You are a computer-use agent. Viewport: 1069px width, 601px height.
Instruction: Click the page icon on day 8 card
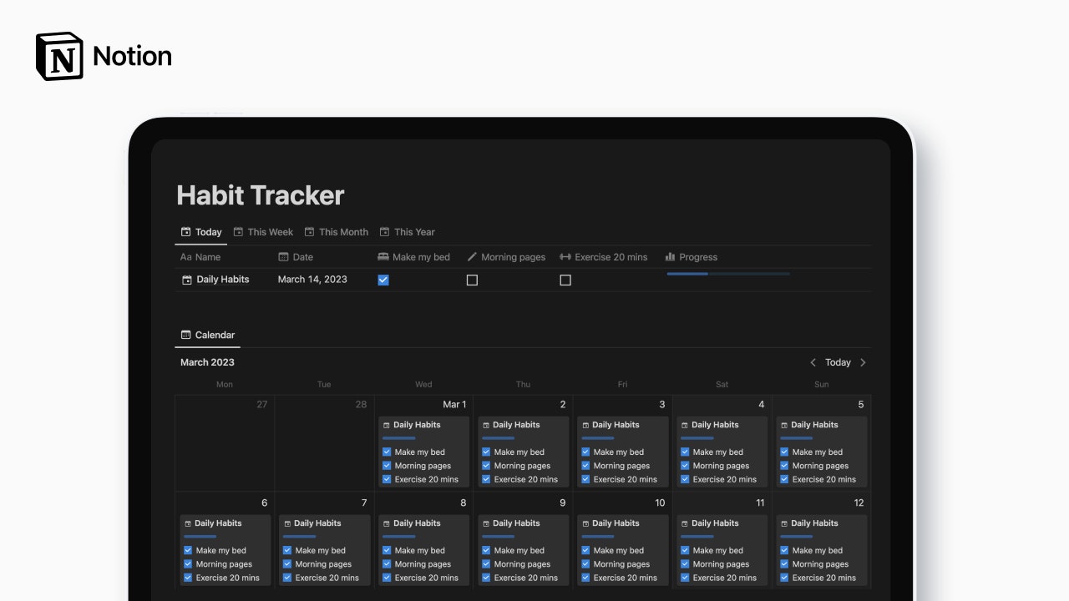pos(387,523)
